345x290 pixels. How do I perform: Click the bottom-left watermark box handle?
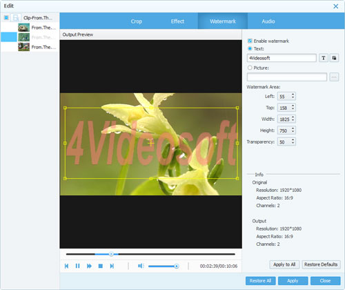coord(65,178)
